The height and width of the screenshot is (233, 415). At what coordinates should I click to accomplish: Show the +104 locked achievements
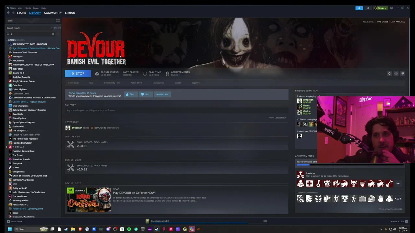point(398,199)
